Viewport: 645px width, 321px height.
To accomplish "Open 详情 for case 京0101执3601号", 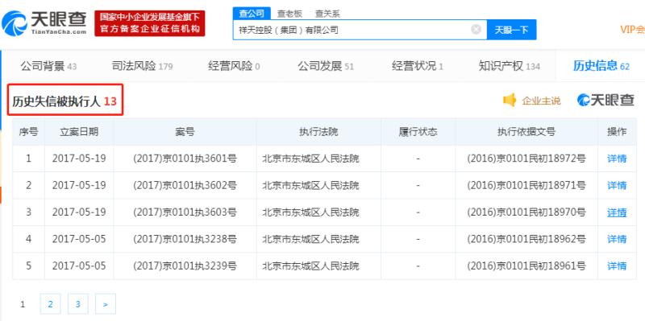I will 617,158.
